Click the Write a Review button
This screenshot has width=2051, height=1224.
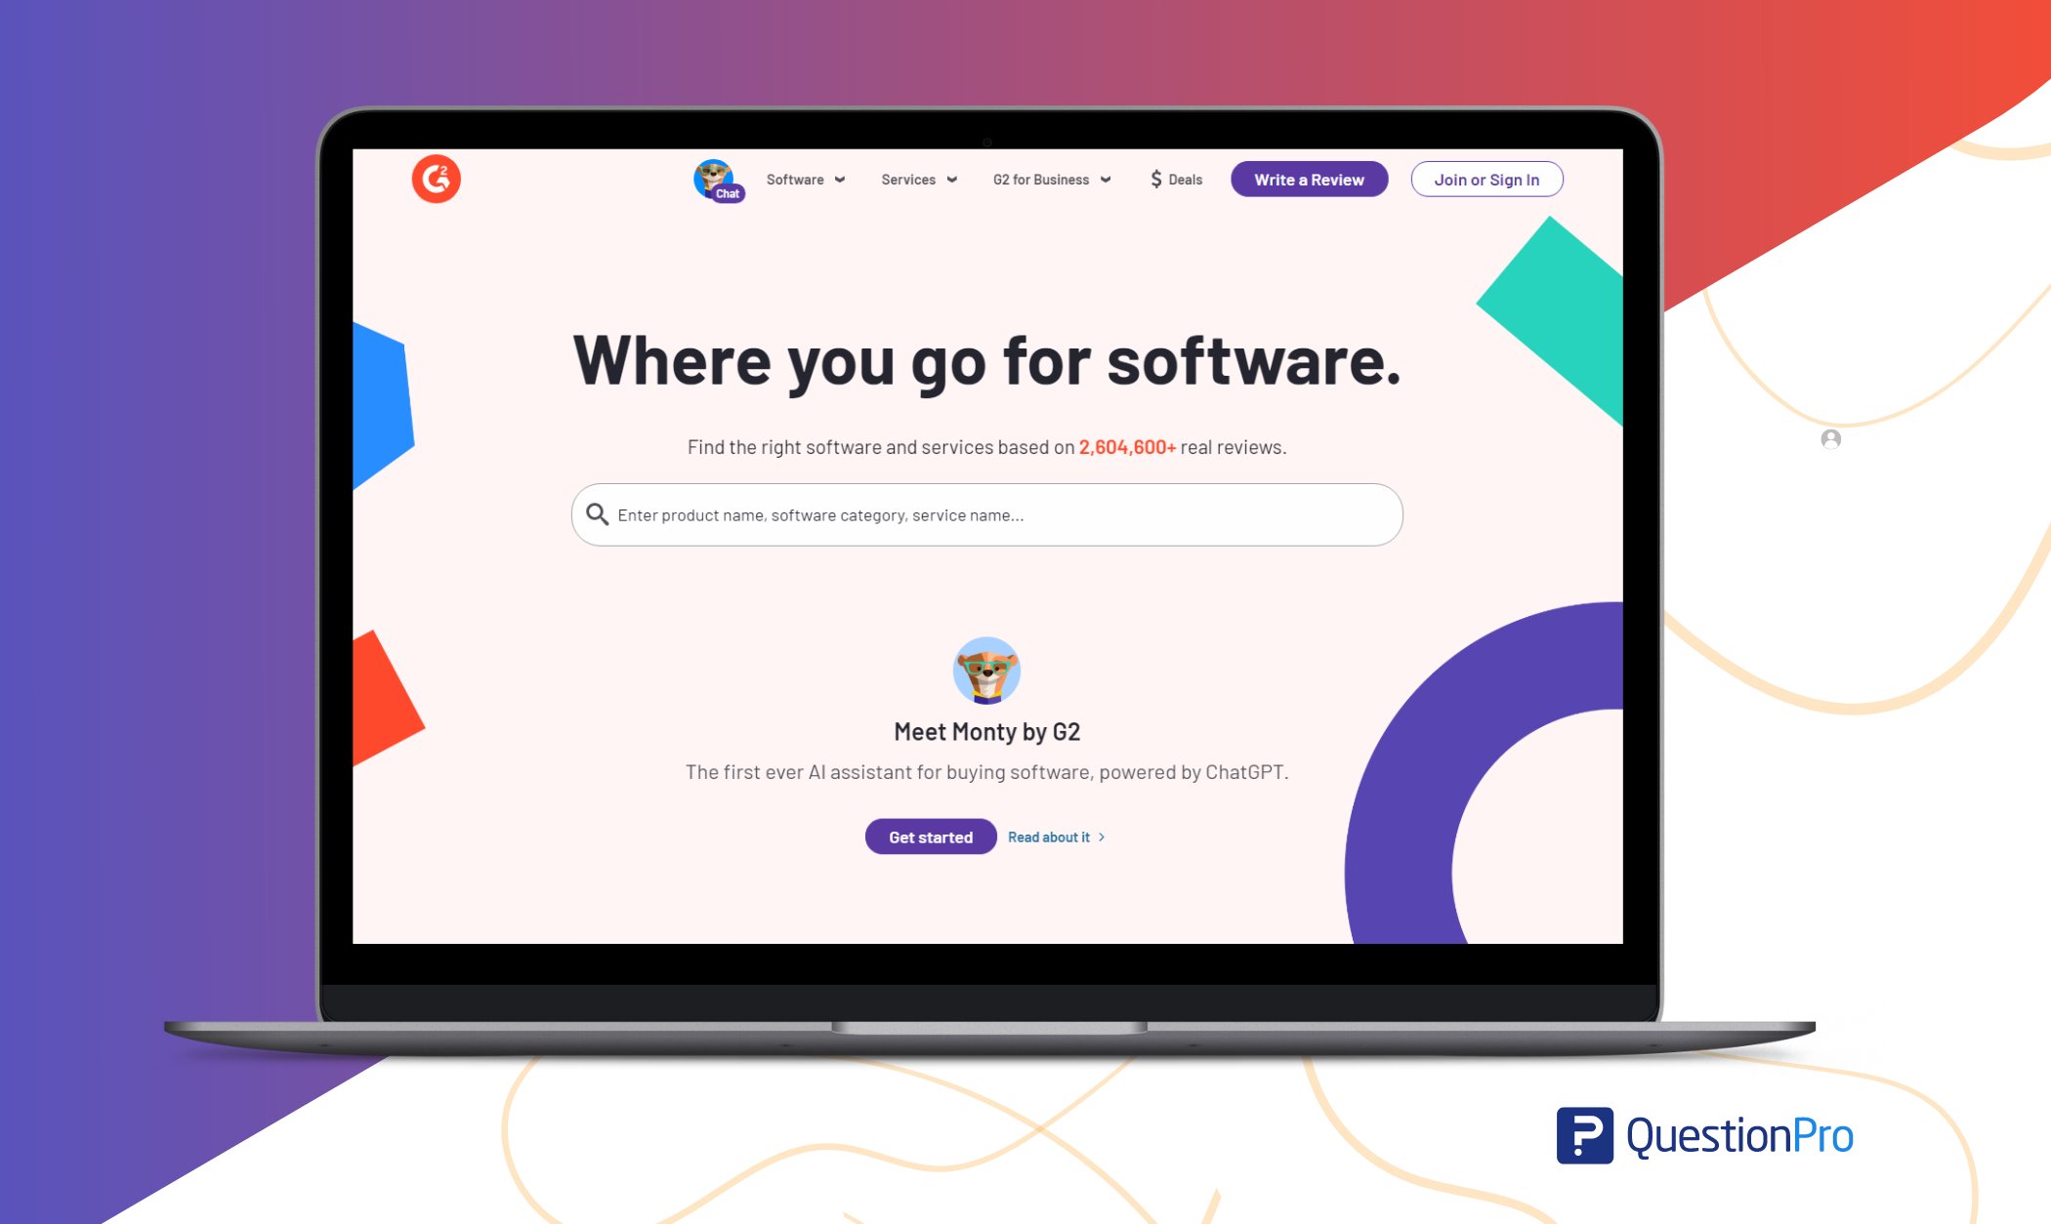pyautogui.click(x=1309, y=180)
